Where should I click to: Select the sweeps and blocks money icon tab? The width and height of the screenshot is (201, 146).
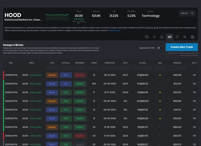[169, 37]
